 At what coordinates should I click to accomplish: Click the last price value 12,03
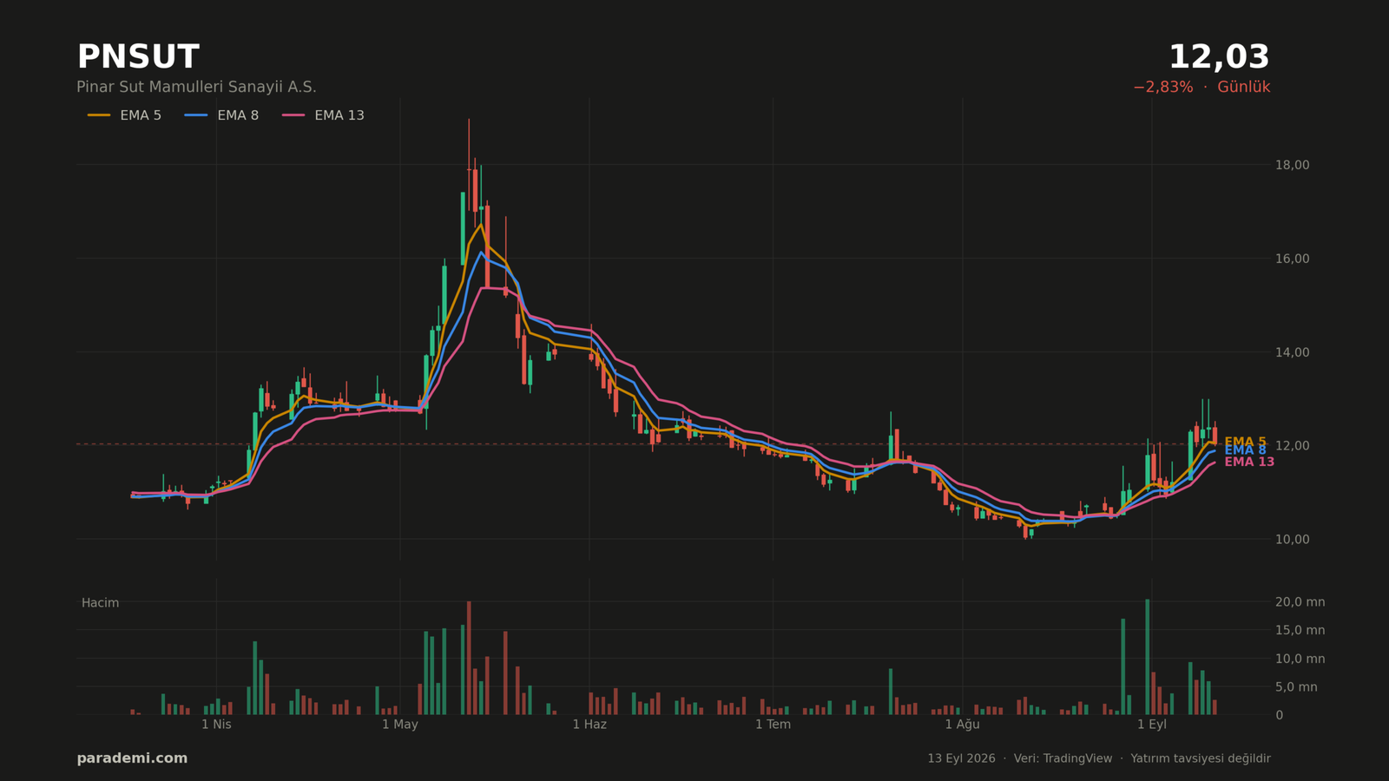pos(1219,57)
